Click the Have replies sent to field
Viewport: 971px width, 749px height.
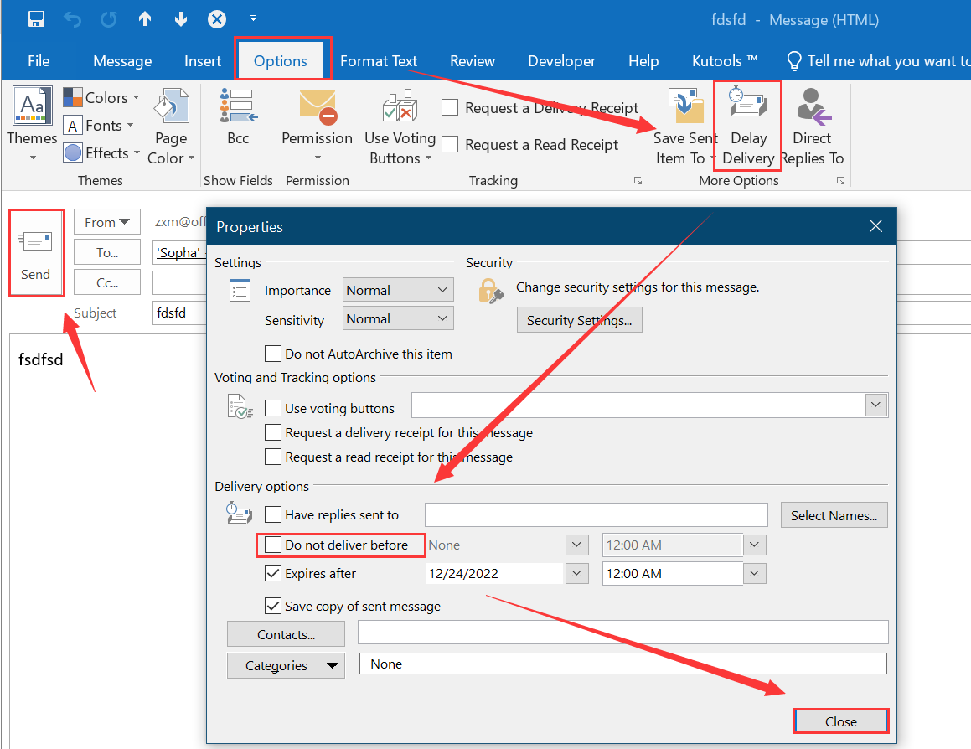595,514
